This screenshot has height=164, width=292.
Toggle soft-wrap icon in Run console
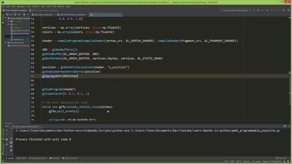pyautogui.click(x=11, y=139)
